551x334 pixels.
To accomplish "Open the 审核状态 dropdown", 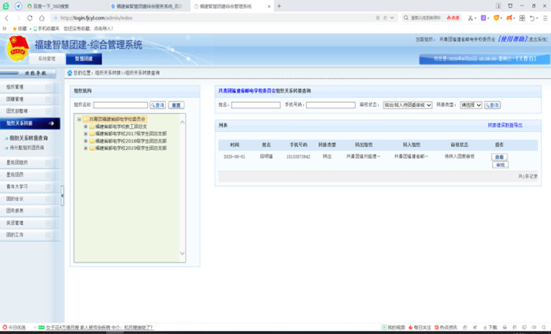I will [x=407, y=105].
